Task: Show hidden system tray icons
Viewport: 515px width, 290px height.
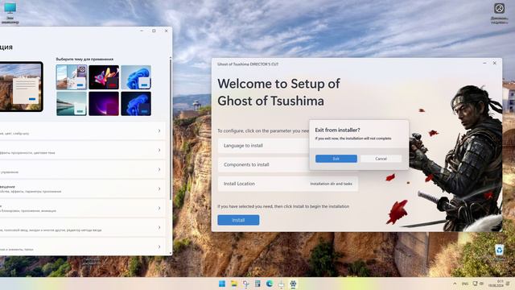Action: [x=455, y=284]
